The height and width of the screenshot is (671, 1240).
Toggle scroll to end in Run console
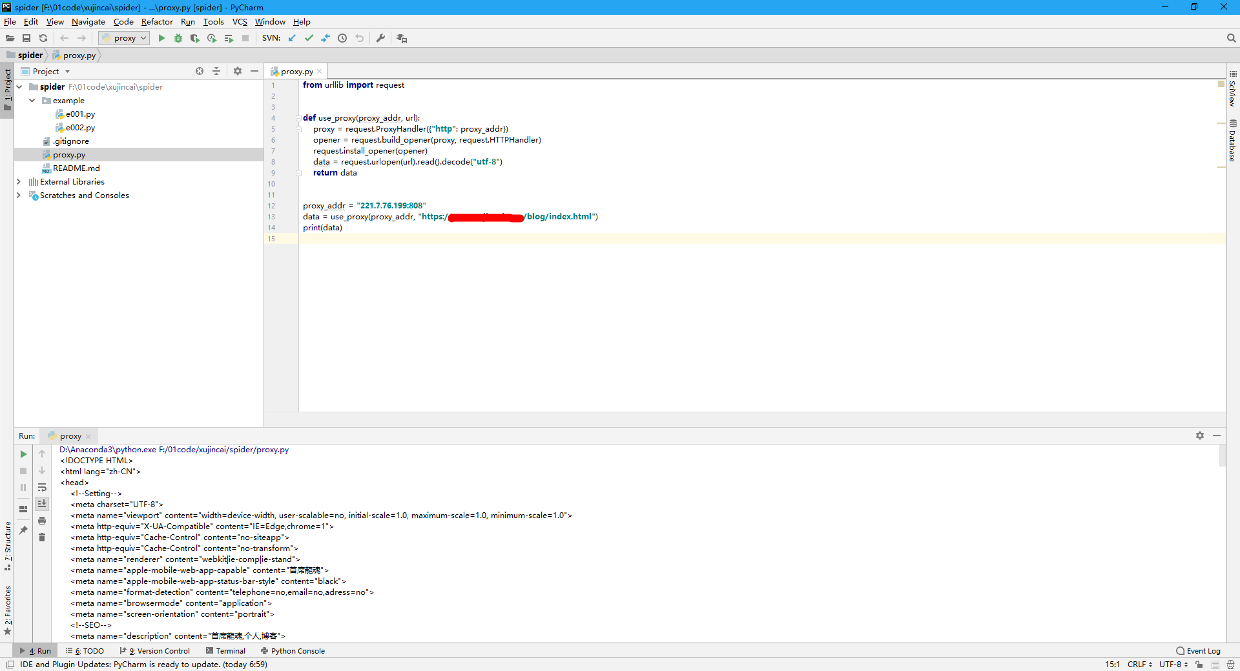pos(42,504)
